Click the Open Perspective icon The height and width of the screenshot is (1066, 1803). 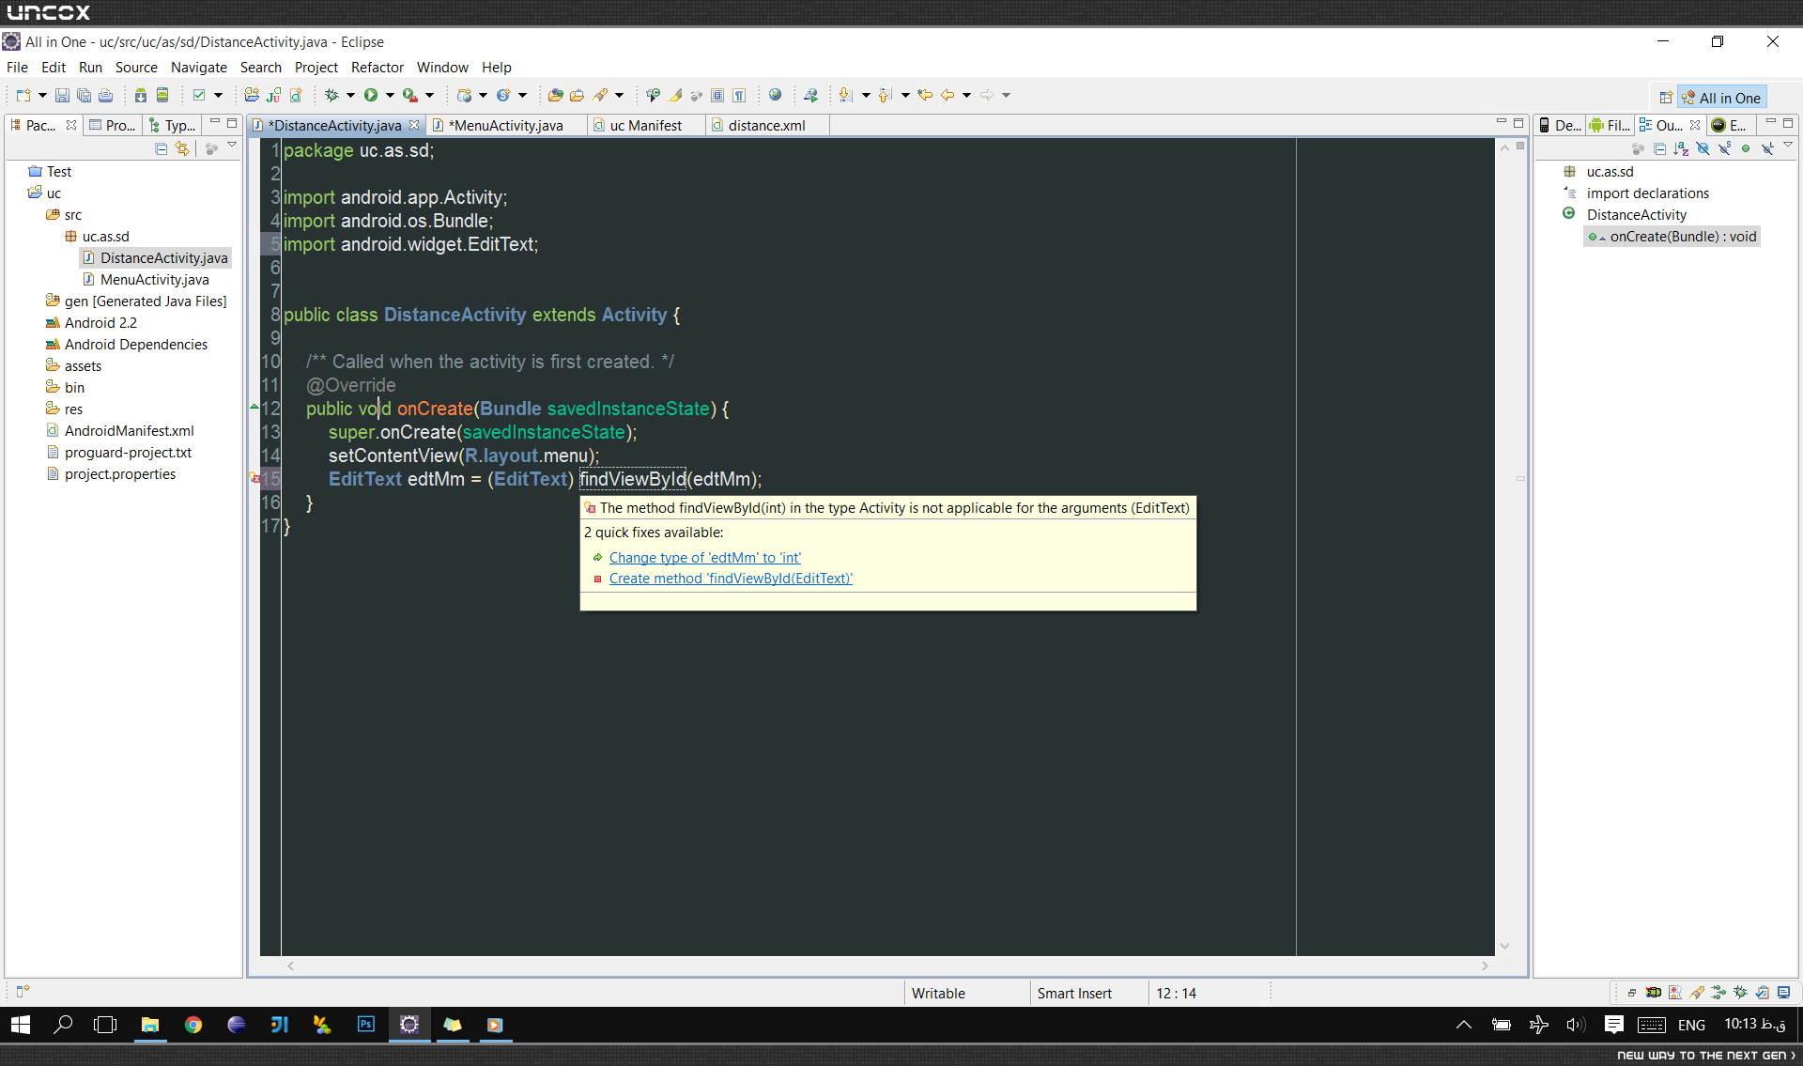1666,98
